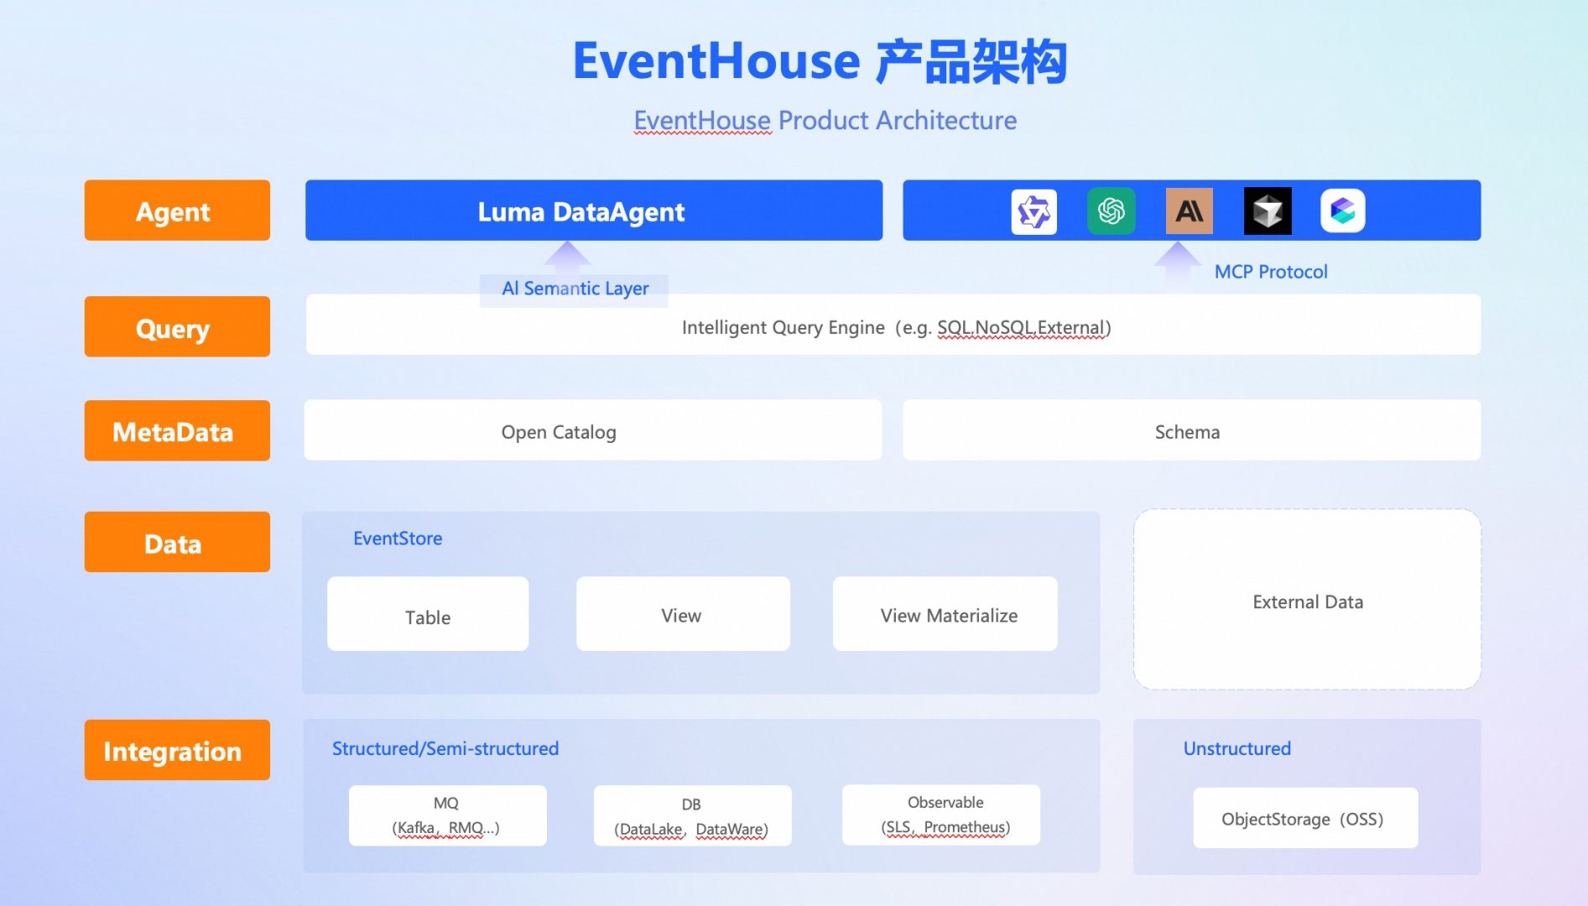The image size is (1588, 906).
Task: Click the AI Semantic Layer label
Action: [x=575, y=289]
